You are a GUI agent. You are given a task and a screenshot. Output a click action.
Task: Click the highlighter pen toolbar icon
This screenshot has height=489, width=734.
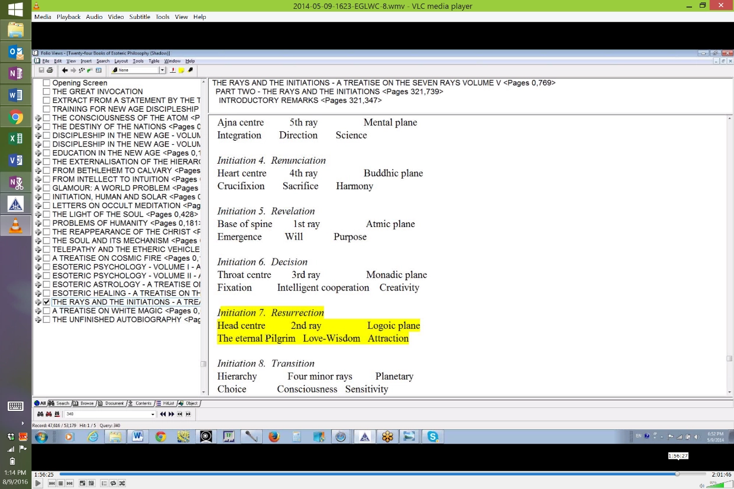coord(190,70)
